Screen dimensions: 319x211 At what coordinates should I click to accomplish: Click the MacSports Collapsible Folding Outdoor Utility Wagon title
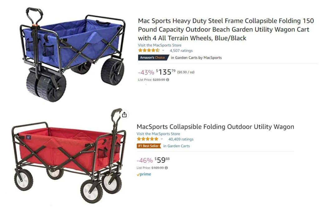point(215,127)
